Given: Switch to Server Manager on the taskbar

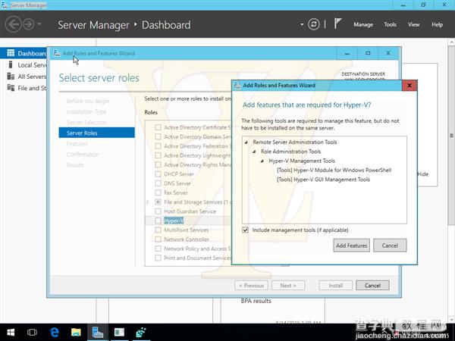Looking at the screenshot, I should [98, 333].
